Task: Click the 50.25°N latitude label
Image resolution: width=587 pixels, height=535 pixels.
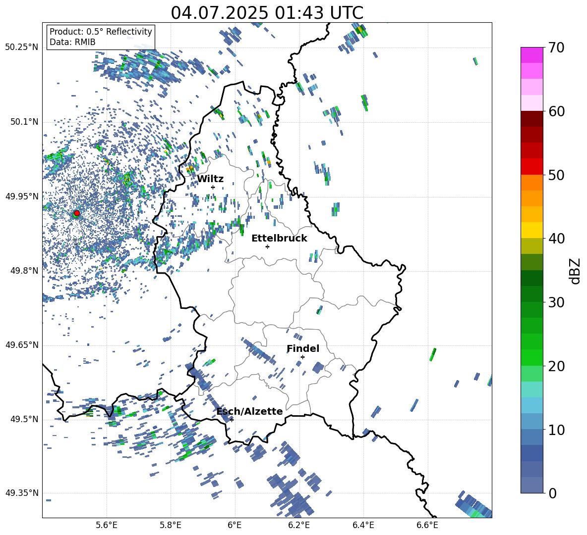Action: point(22,48)
